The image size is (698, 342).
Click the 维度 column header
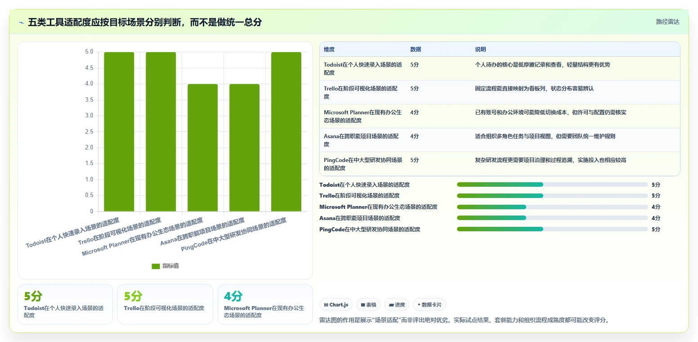click(329, 49)
